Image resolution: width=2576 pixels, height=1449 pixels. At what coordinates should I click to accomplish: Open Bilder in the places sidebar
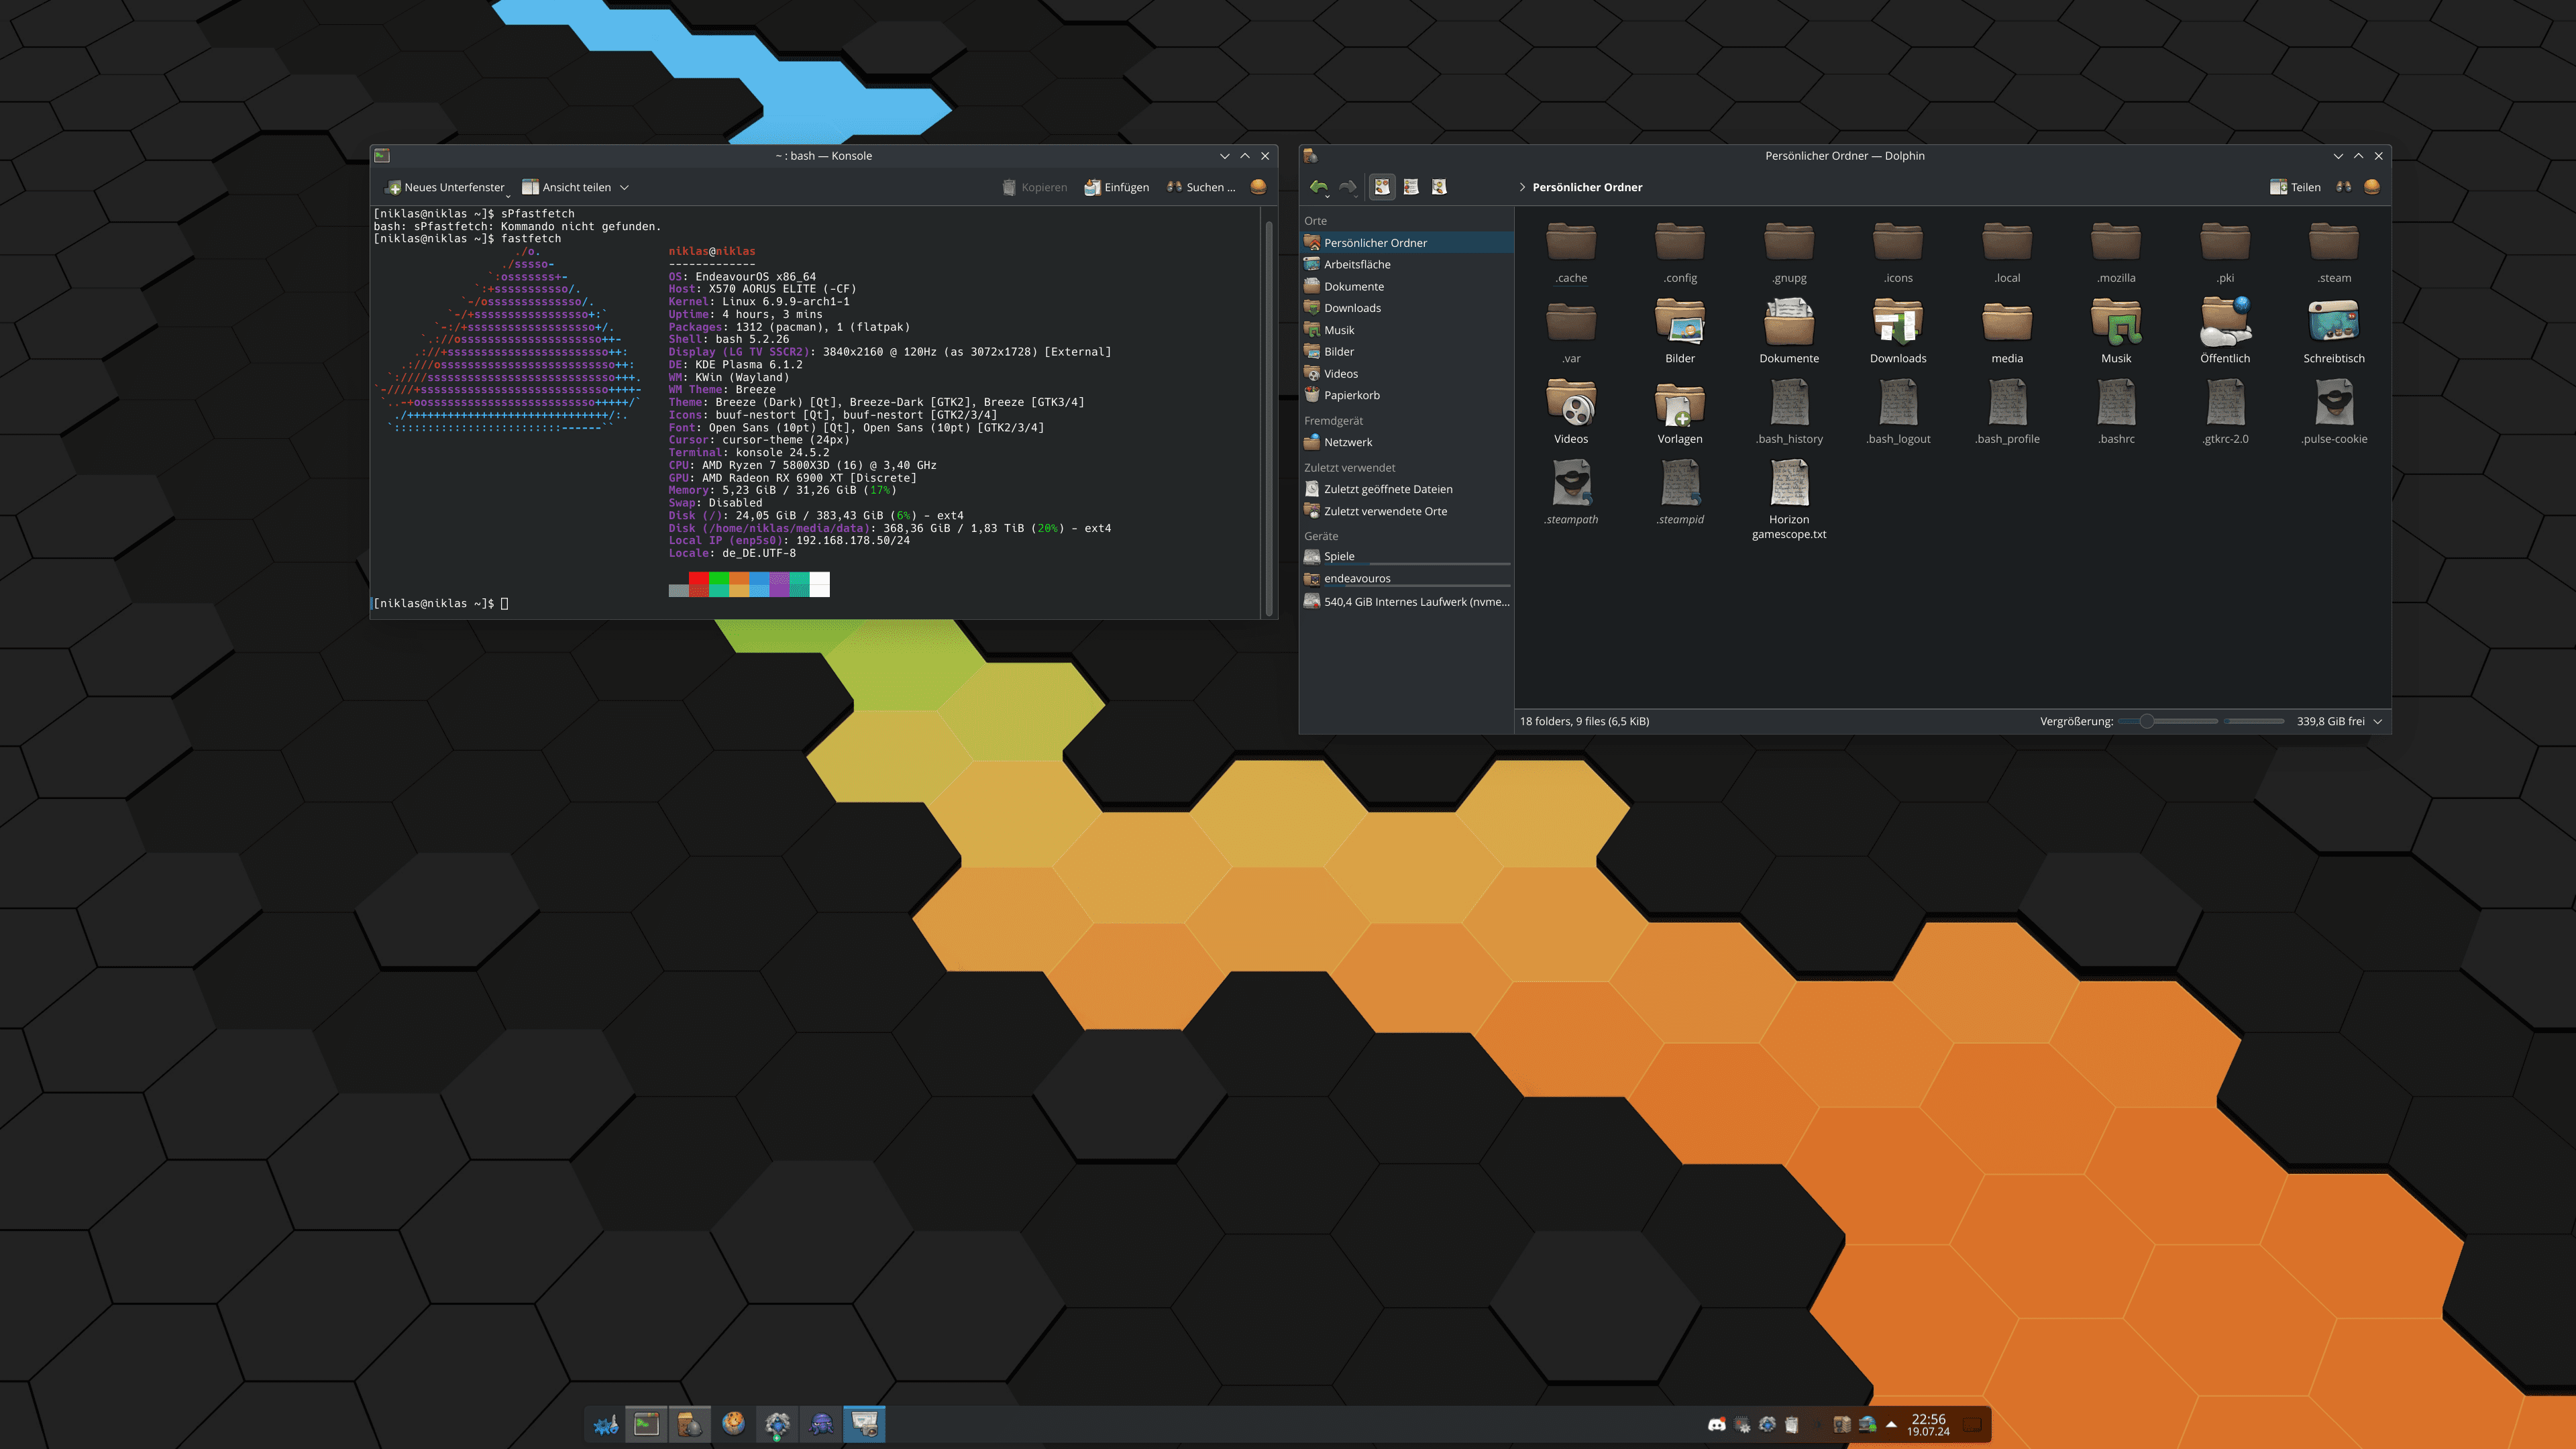point(1407,352)
